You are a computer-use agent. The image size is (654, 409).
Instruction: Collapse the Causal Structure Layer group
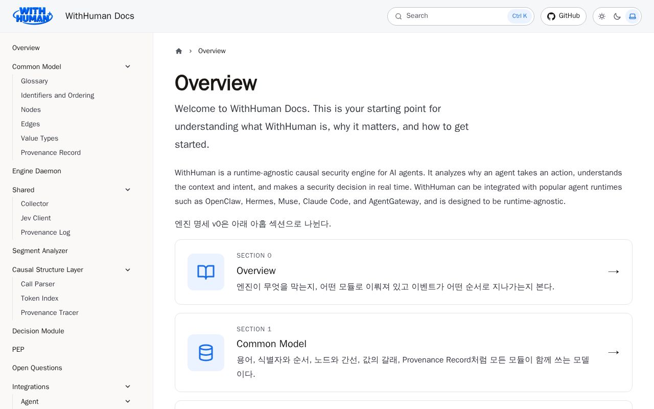[x=128, y=269]
